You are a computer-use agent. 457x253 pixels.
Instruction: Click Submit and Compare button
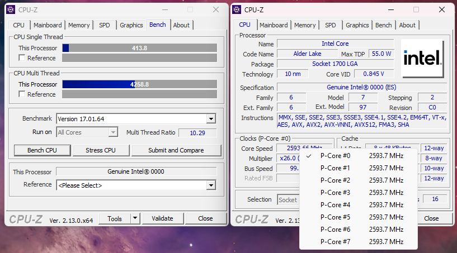tap(176, 150)
